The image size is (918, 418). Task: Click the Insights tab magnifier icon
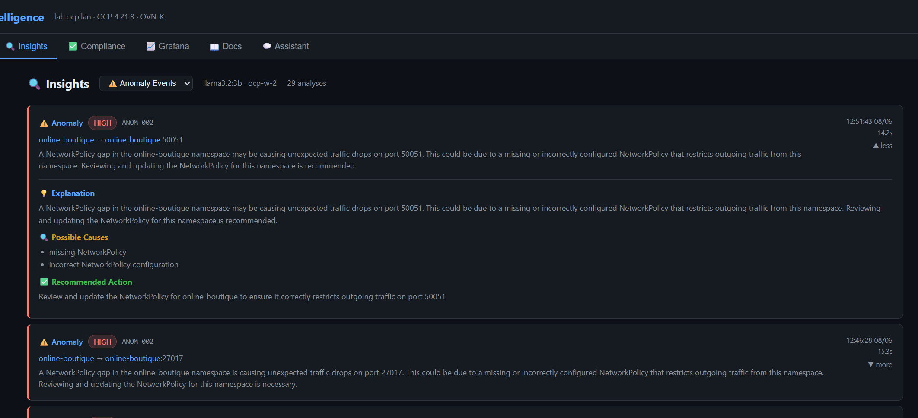(x=10, y=46)
